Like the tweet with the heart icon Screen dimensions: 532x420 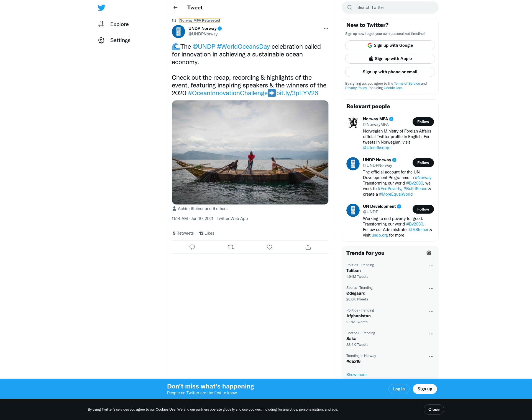pyautogui.click(x=269, y=247)
